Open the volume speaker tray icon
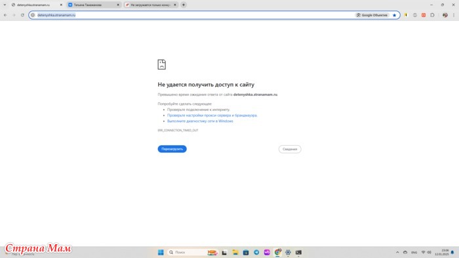 point(429,253)
